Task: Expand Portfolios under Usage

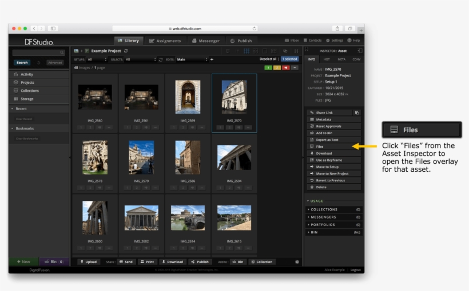Action: (334, 225)
